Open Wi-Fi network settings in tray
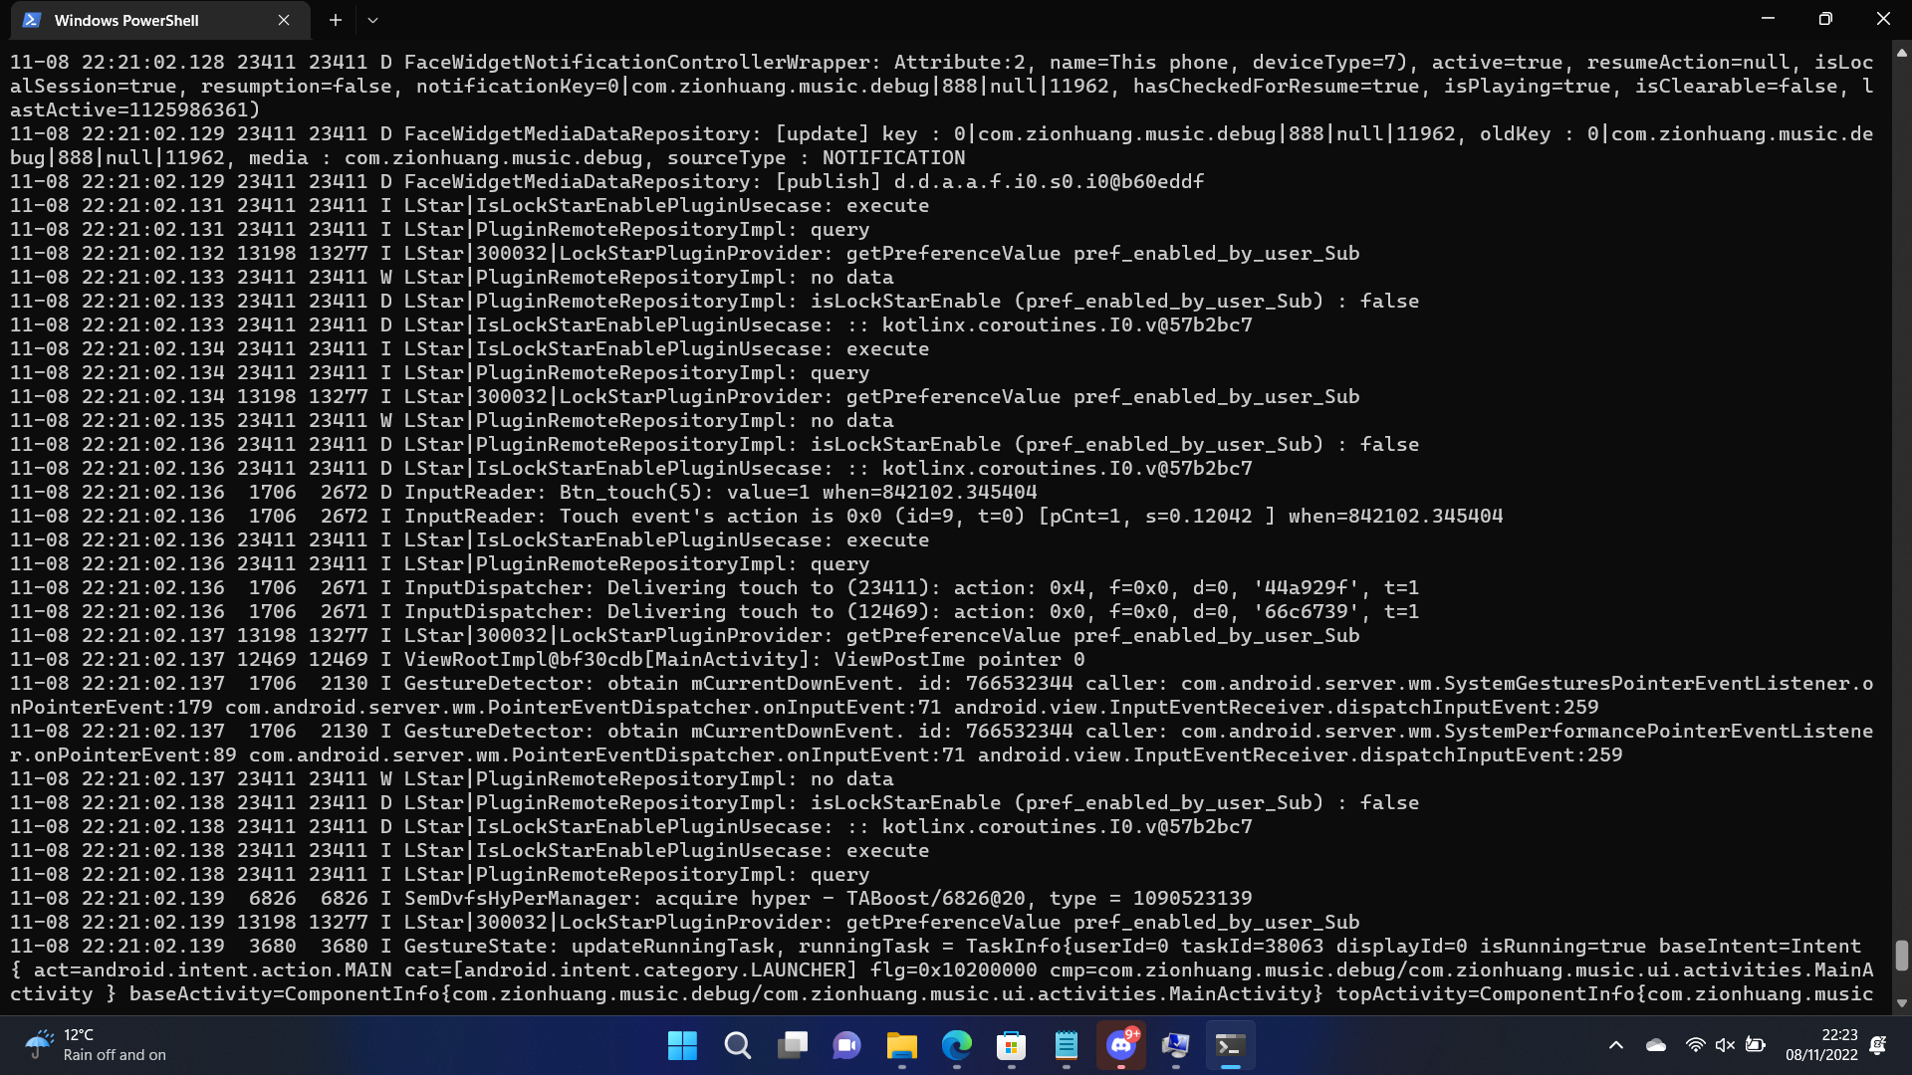The height and width of the screenshot is (1075, 1912). point(1695,1045)
